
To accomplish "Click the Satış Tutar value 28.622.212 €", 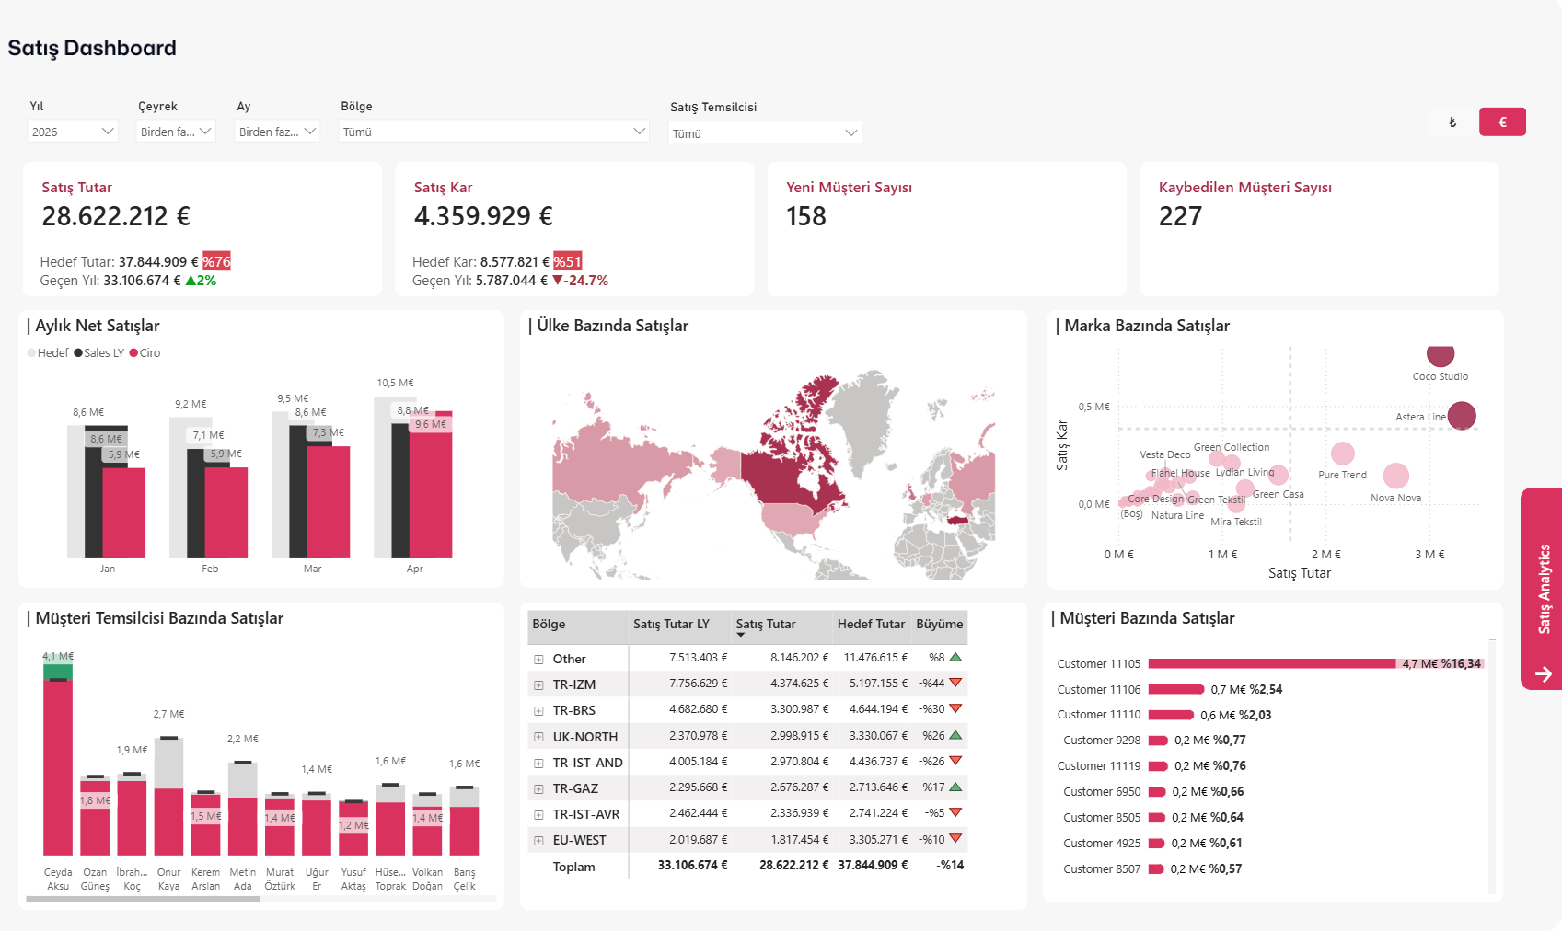I will (x=116, y=216).
